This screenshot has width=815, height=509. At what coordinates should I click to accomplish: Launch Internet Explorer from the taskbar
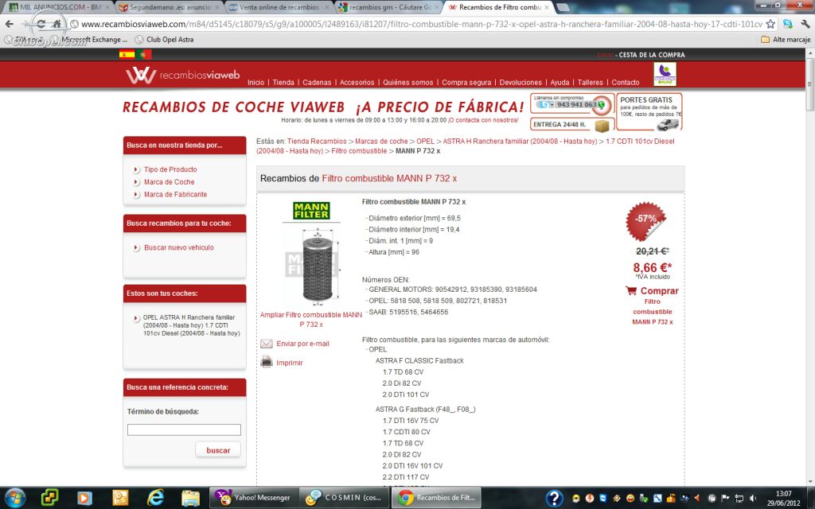155,498
